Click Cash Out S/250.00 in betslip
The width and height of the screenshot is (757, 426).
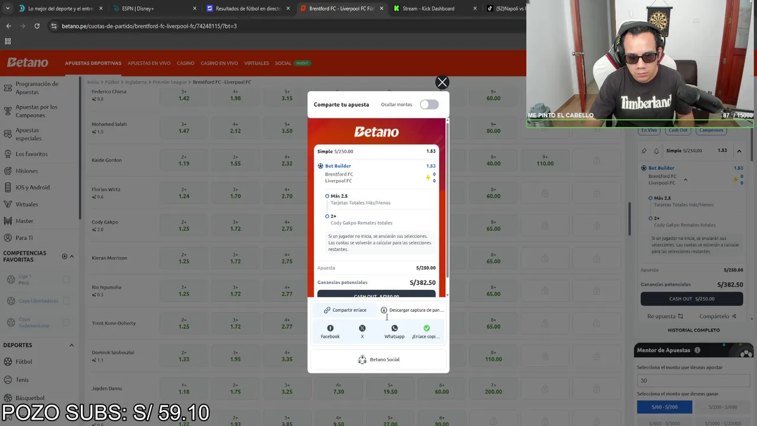pyautogui.click(x=692, y=299)
